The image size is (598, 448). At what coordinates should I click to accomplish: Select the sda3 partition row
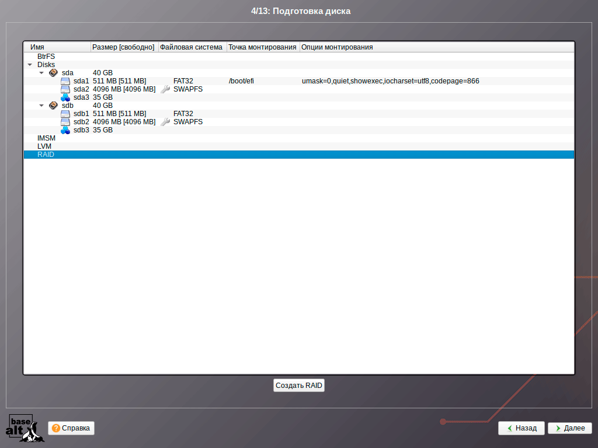pyautogui.click(x=299, y=97)
